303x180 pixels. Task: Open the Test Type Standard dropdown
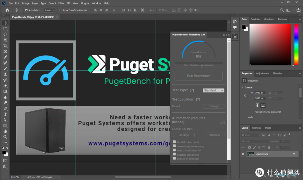point(214,90)
